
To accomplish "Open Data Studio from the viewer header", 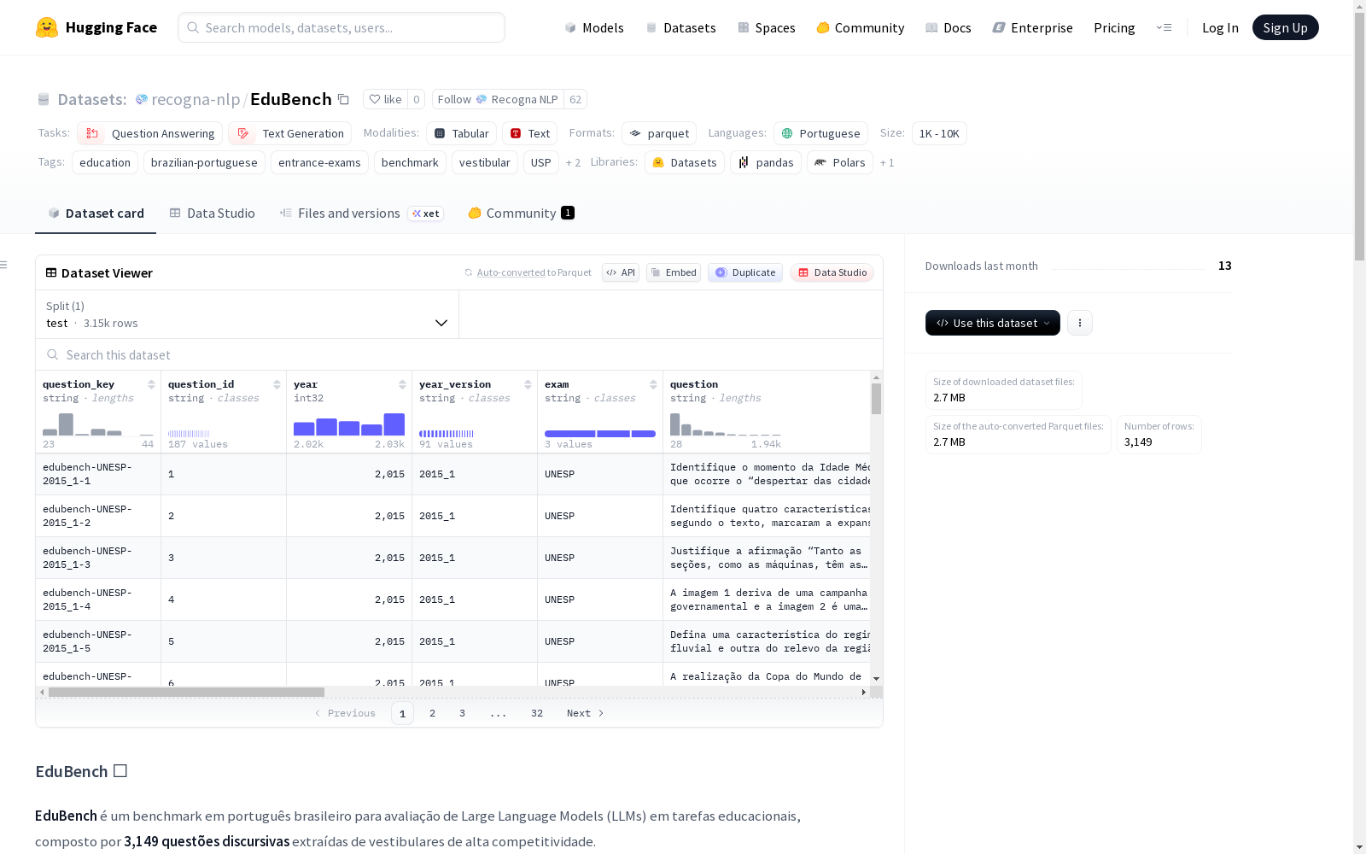I will coord(832,272).
